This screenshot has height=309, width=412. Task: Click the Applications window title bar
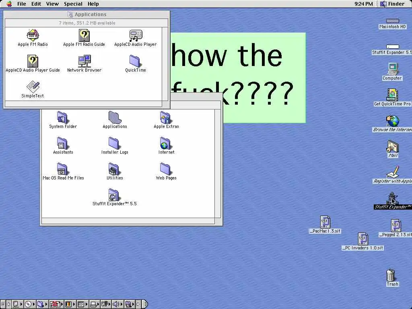pyautogui.click(x=87, y=14)
